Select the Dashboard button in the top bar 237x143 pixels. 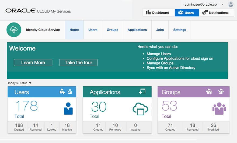tap(158, 13)
